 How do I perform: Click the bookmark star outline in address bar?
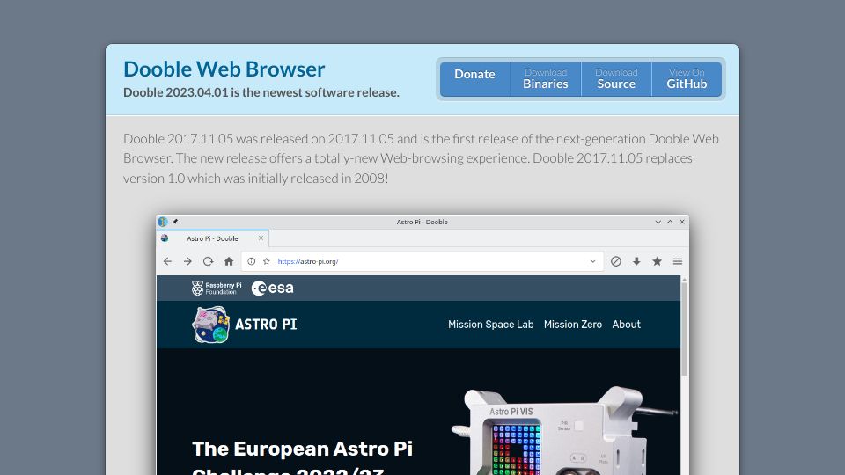point(266,261)
